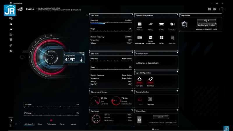Select the Manual operating mode
The image size is (233, 131).
pos(73,124)
